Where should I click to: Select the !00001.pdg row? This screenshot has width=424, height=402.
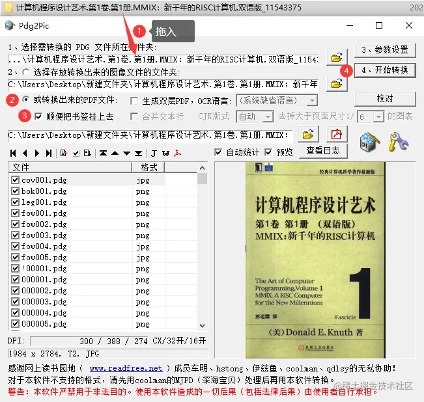click(x=103, y=269)
